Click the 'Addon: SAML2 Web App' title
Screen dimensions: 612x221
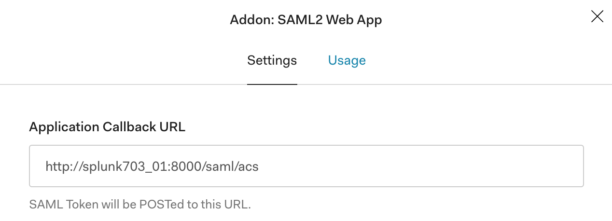tap(306, 20)
